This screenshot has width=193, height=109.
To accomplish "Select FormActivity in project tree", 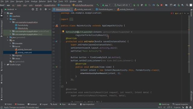I will point(23,25).
